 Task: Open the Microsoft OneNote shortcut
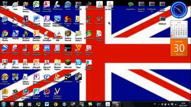click(36, 79)
